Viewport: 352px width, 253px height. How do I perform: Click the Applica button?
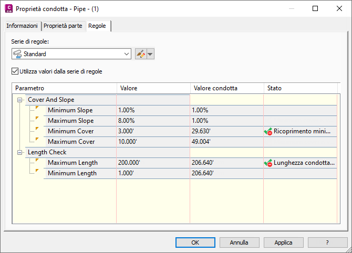(283, 243)
